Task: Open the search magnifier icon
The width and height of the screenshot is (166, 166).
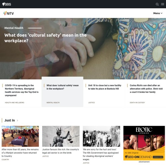Action: pos(157,4)
